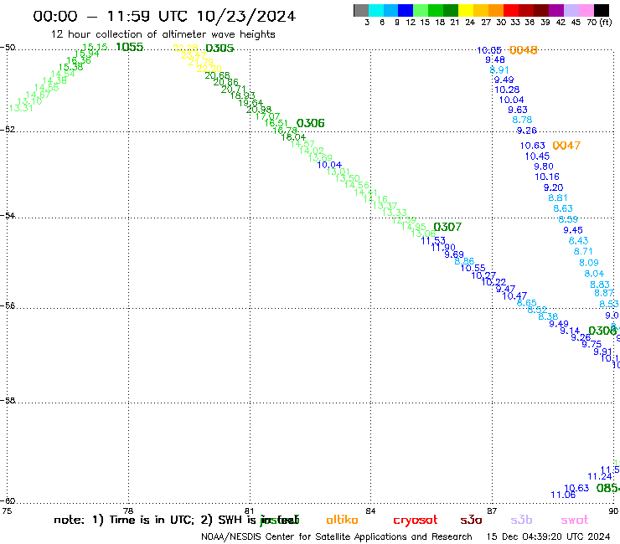Click the lavender swatch before 45 ft
Viewport: 620px width, 544px height.
[x=571, y=10]
